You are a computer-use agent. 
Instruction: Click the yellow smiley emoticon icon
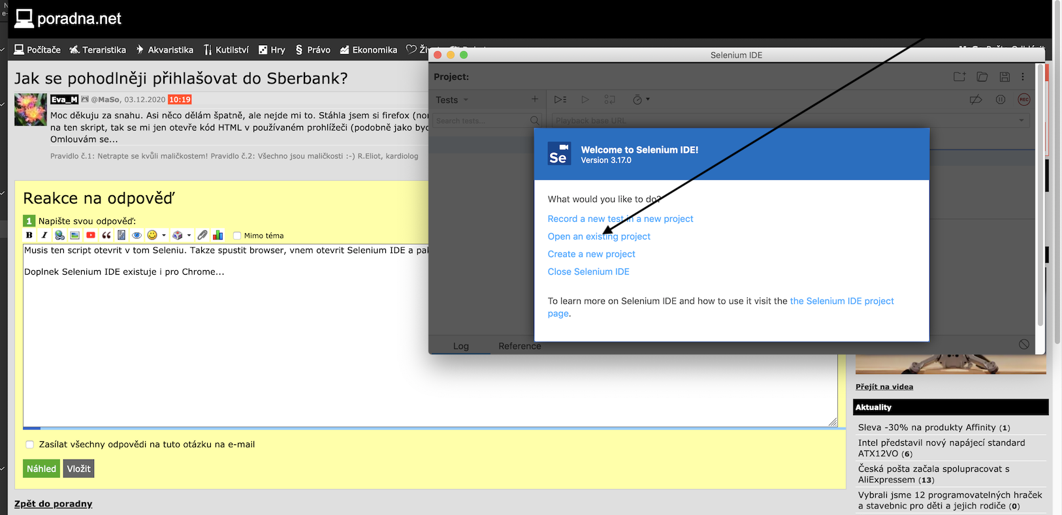click(152, 235)
